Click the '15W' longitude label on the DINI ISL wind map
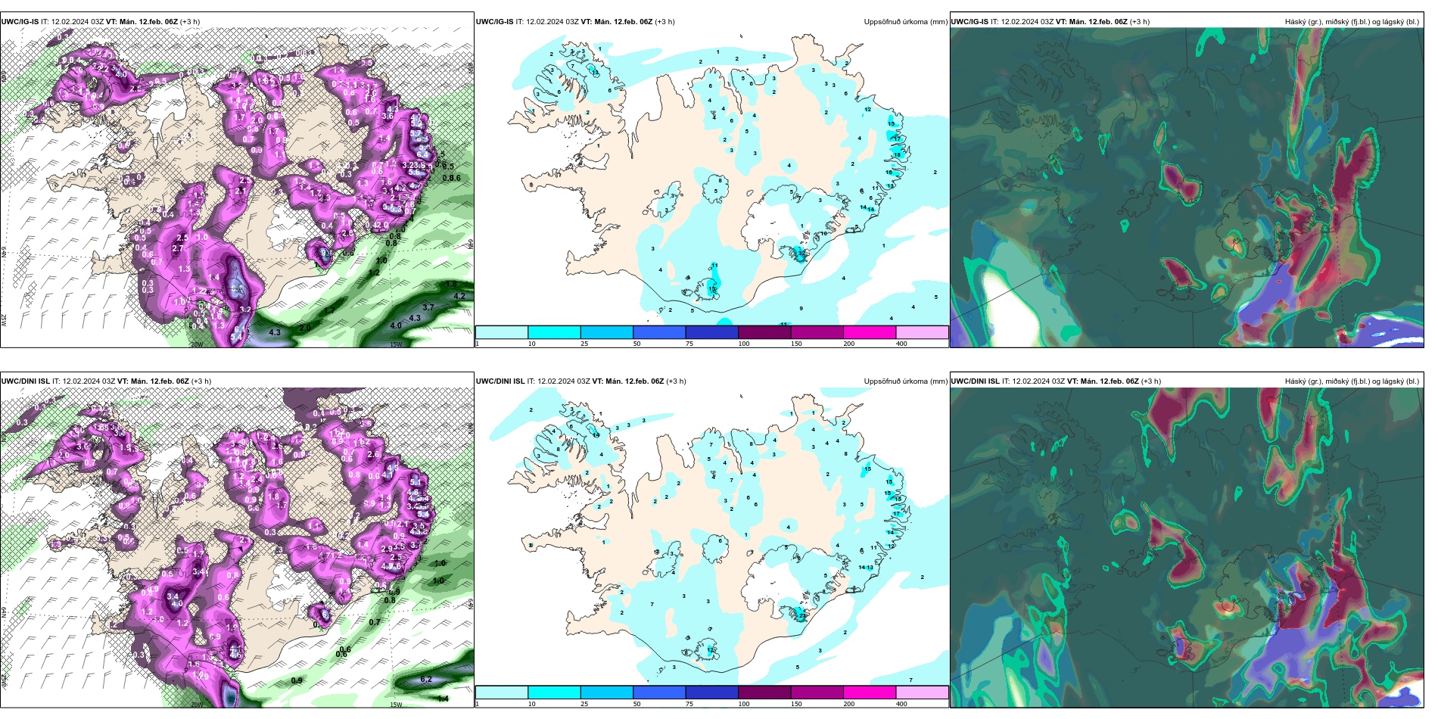 click(396, 705)
